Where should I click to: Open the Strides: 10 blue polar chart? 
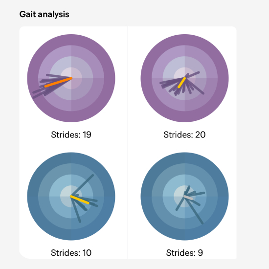71,196
